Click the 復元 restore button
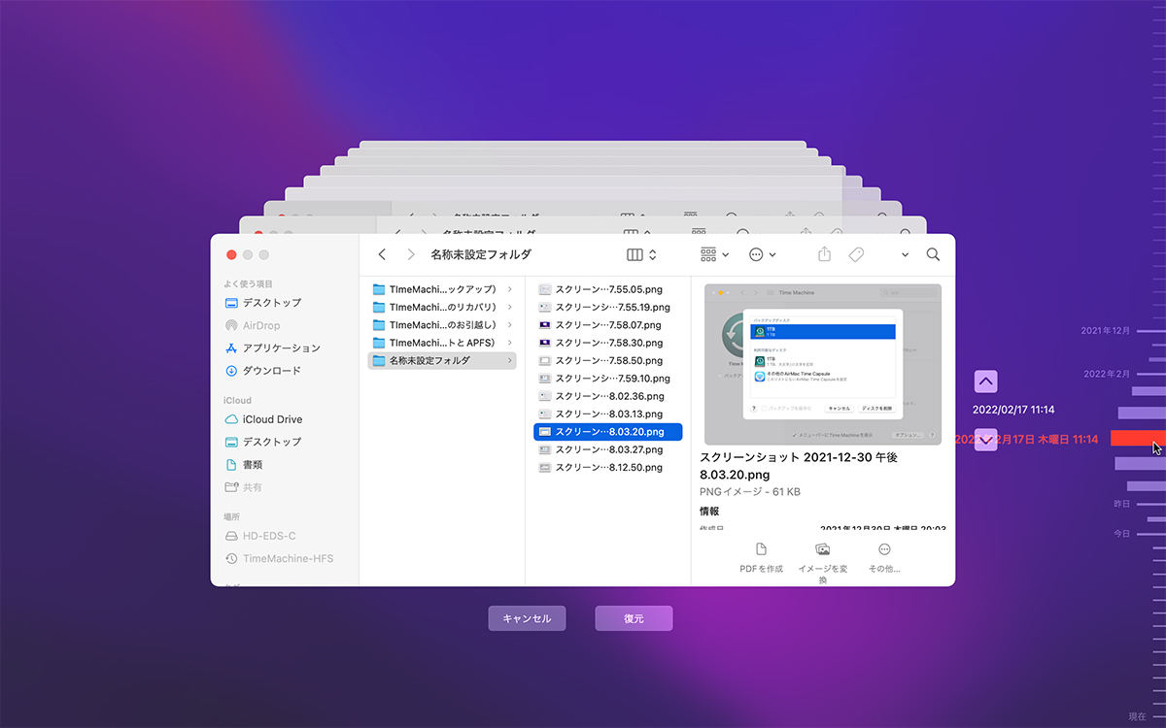This screenshot has width=1166, height=728. pos(634,618)
